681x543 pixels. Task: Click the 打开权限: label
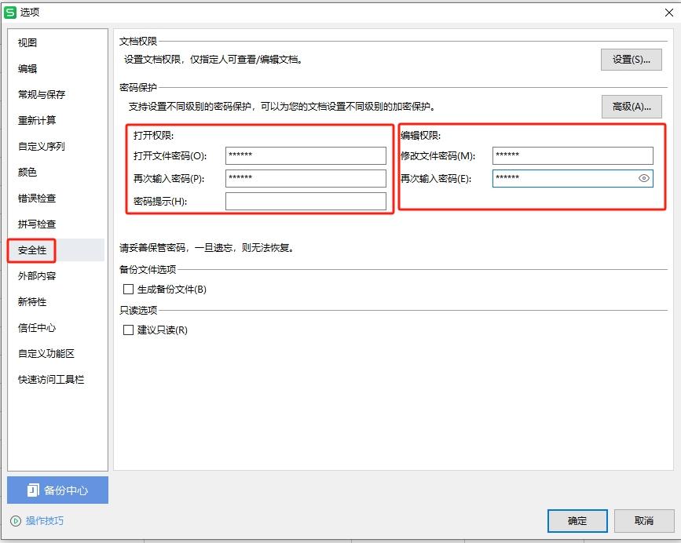[x=154, y=135]
